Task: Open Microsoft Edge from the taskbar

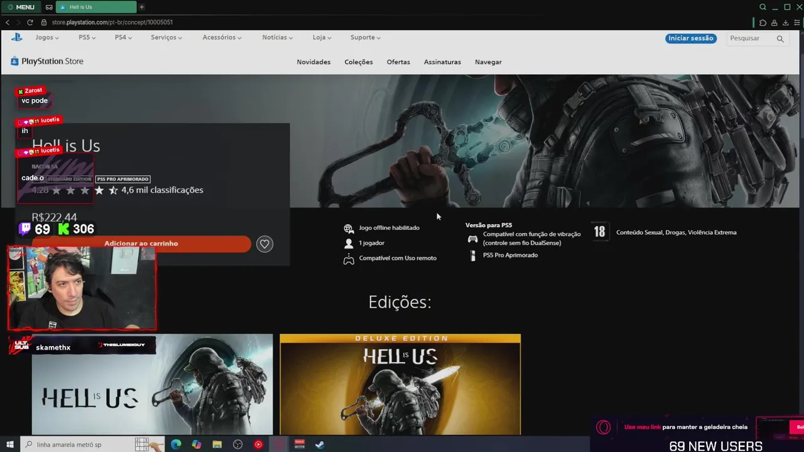Action: [176, 444]
